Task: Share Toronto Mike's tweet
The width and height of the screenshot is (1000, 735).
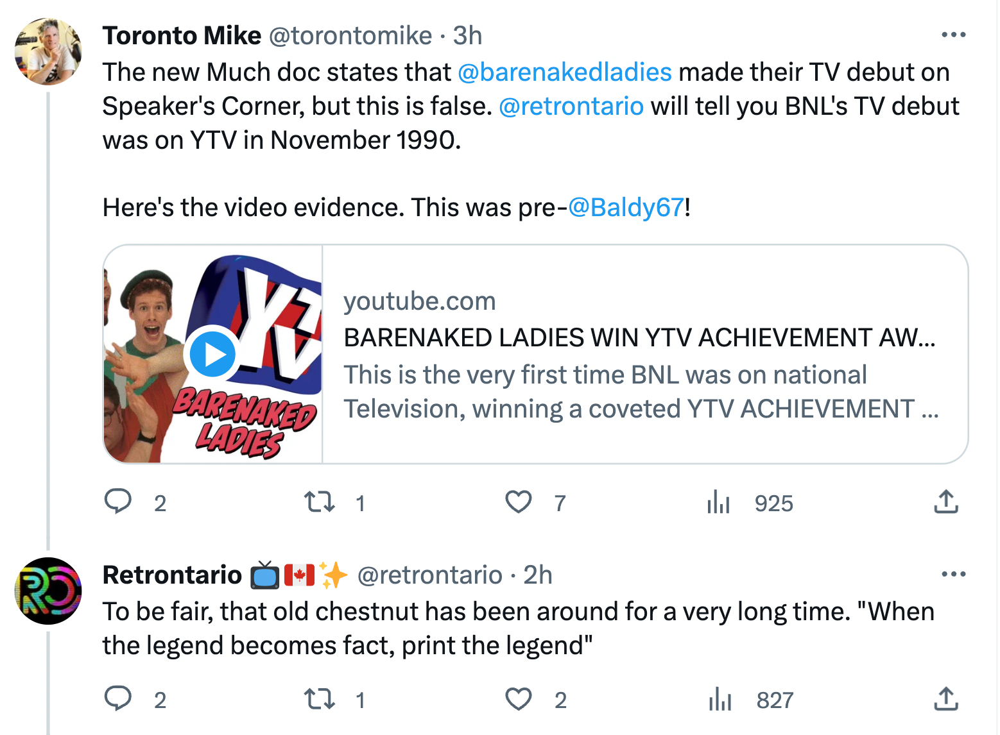Action: (945, 502)
